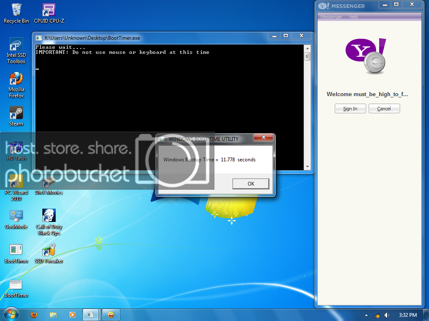Select the HD Tach desktop icon
The image size is (429, 321).
pyautogui.click(x=16, y=150)
